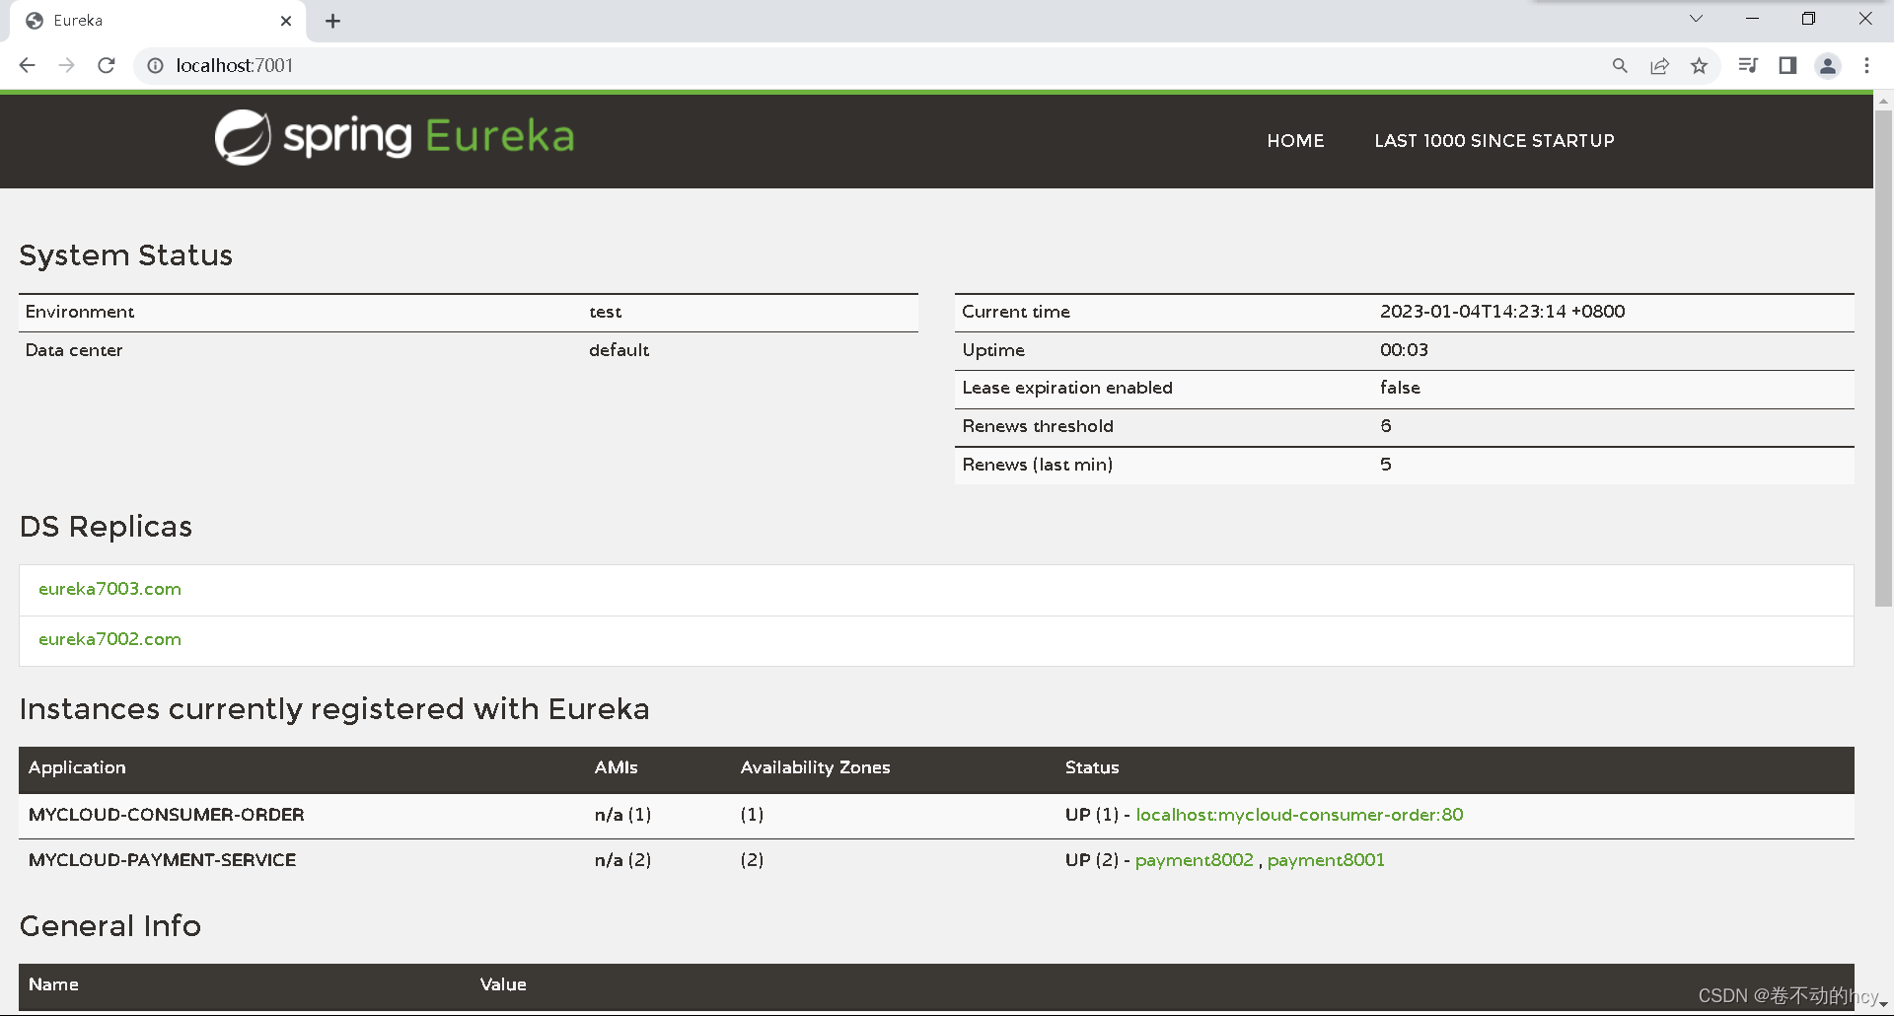Reload the Eureka page
The height and width of the screenshot is (1016, 1894).
pos(107,65)
